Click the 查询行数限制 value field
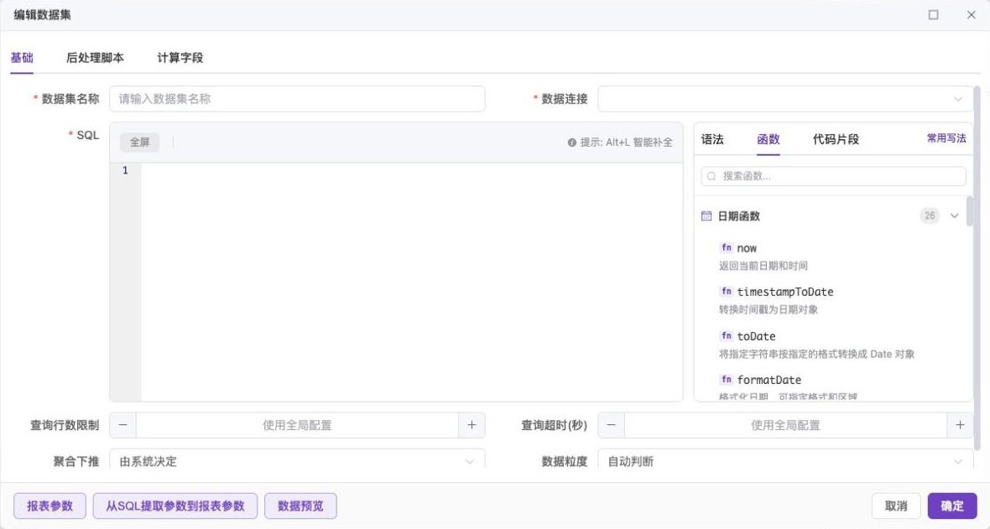 [x=297, y=425]
